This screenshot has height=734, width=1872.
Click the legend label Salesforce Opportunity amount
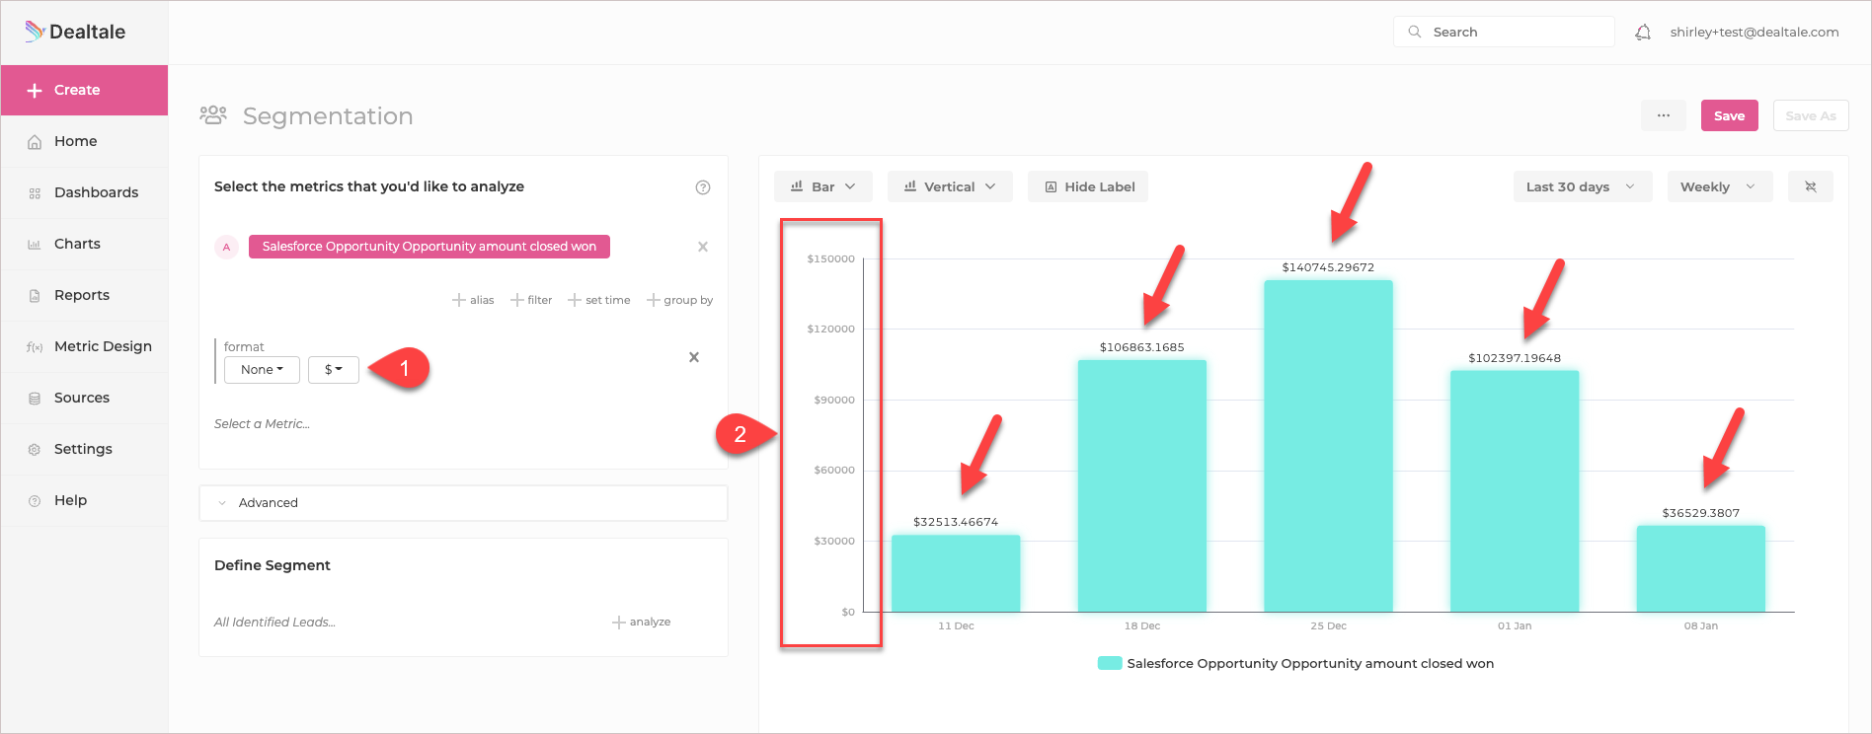(x=1310, y=664)
